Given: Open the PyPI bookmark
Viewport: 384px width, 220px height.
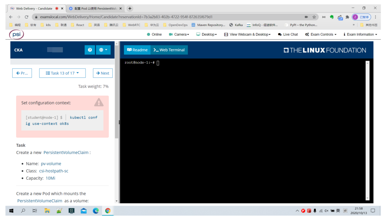Looking at the screenshot, I should 301,25.
